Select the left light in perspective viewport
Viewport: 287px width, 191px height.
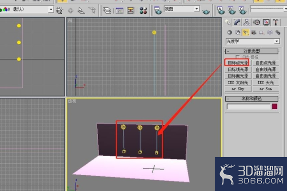123,127
